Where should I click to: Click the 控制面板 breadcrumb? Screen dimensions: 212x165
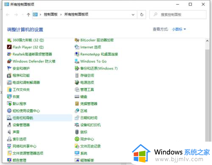pos(50,14)
